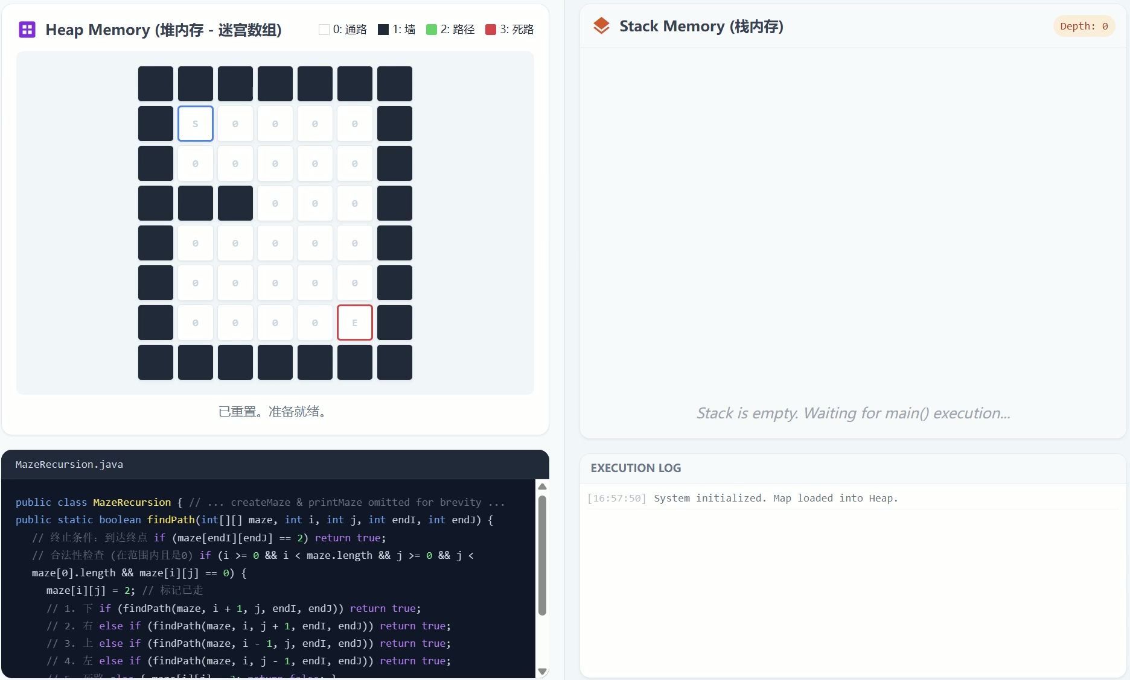Screen dimensions: 1130x680
Task: Click the end cell marked E
Action: (x=355, y=323)
